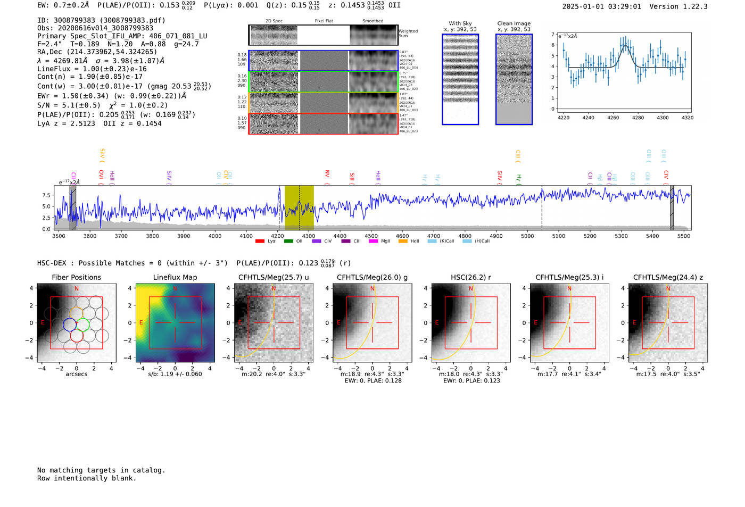Screen dimensions: 745x507
Task: Click the grey shaded band near 3550 Å
Action: pos(73,207)
